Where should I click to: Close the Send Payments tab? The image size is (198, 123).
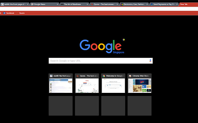[x=177, y=4]
